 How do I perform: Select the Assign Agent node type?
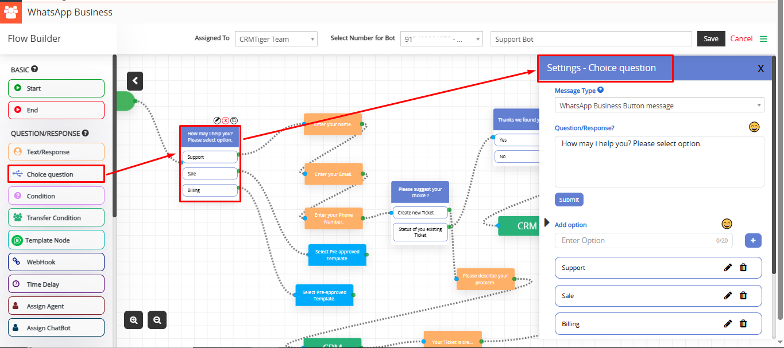[x=56, y=306]
